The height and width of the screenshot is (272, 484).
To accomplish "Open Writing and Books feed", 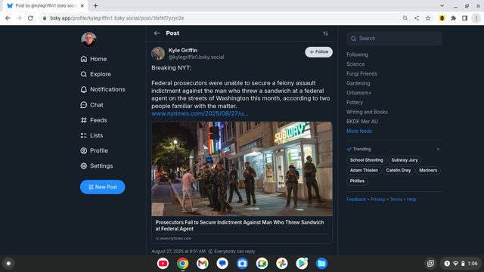I will (367, 112).
